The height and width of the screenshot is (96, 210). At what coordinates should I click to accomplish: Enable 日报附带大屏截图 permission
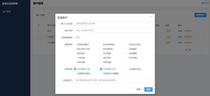point(101,73)
